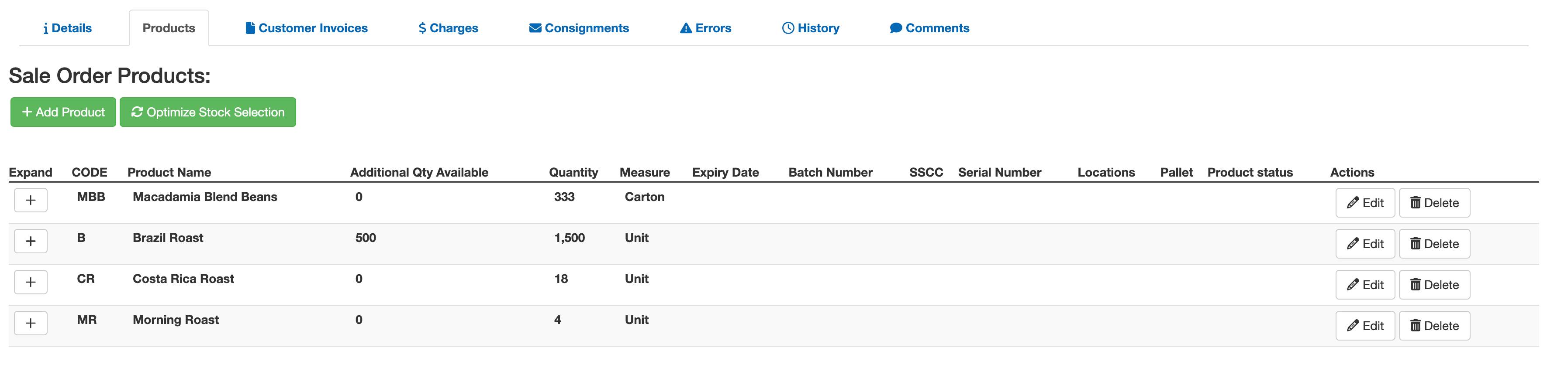Expand the Costa Rica Roast row
This screenshot has width=1547, height=368.
click(31, 282)
